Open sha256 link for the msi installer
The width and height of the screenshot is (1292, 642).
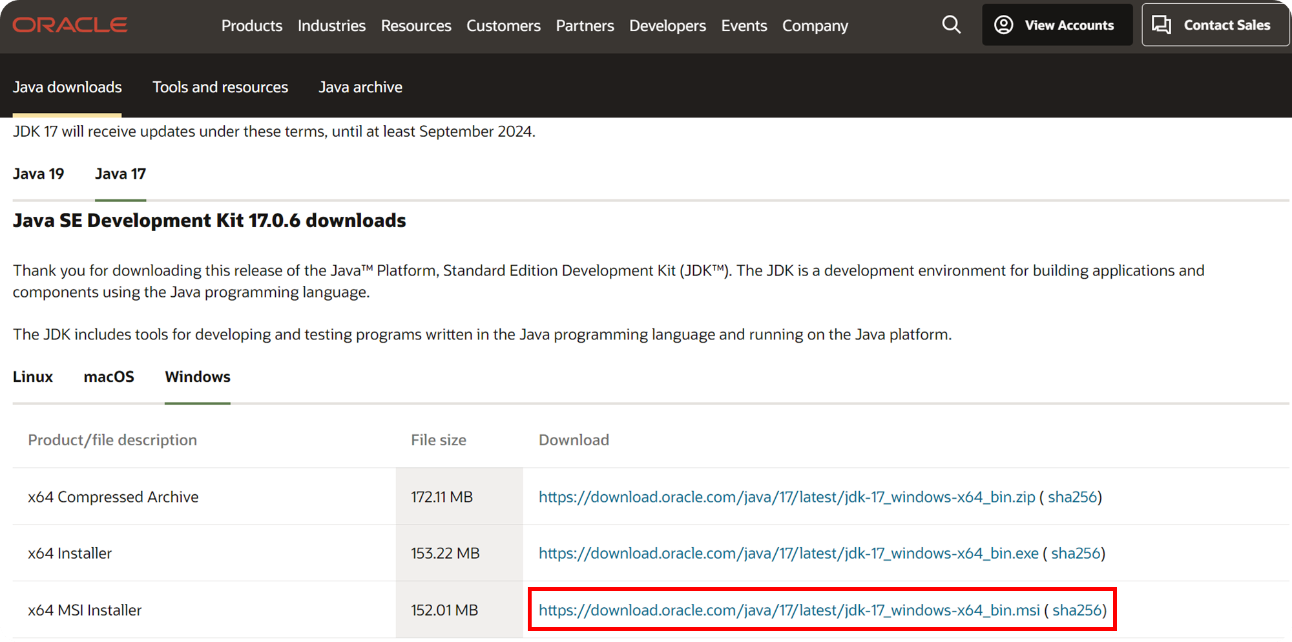tap(1077, 610)
